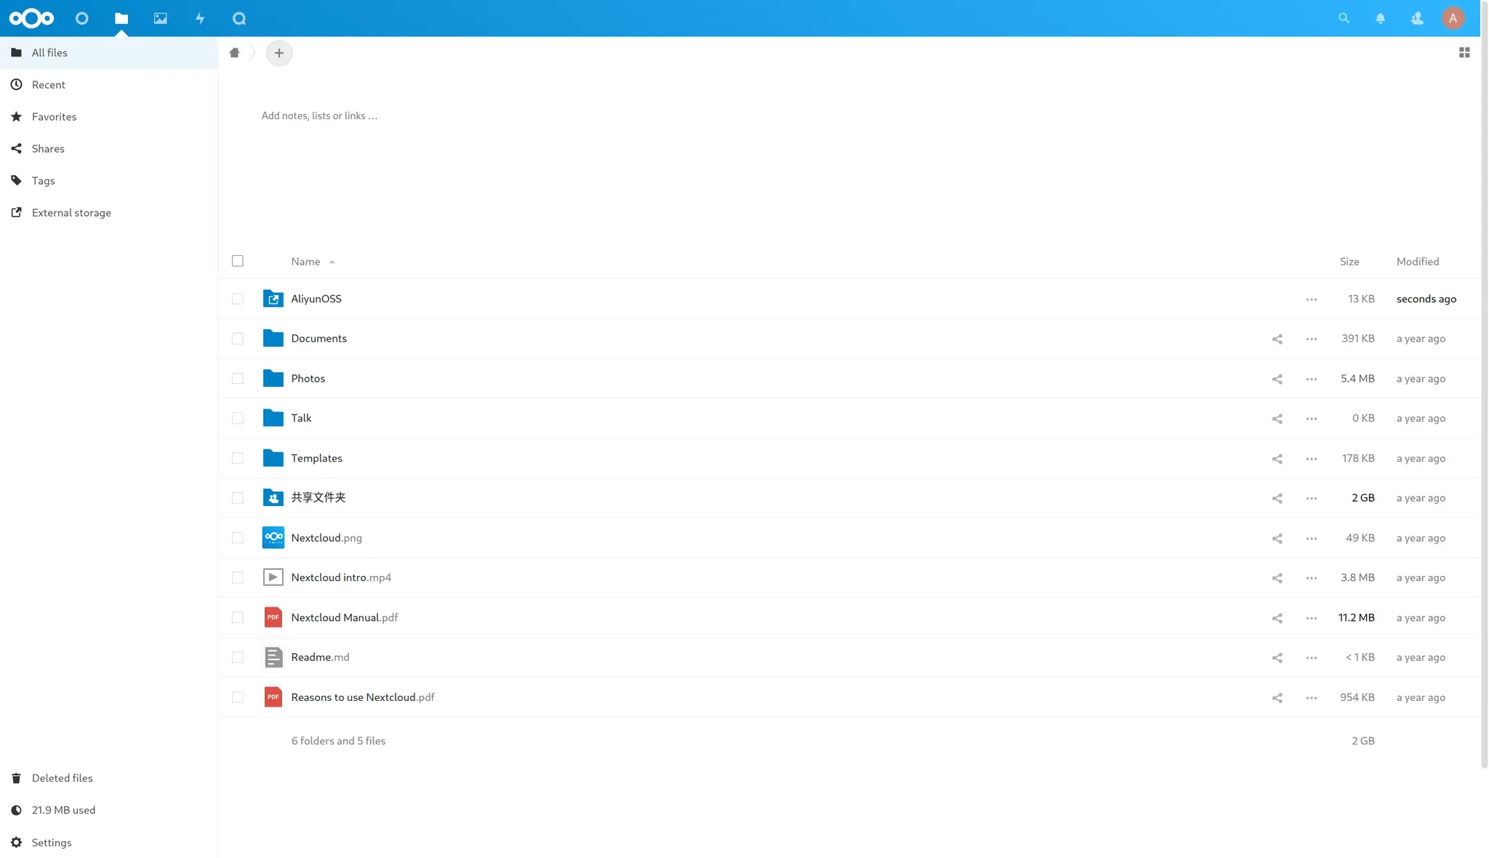Open Deleted files

point(62,778)
